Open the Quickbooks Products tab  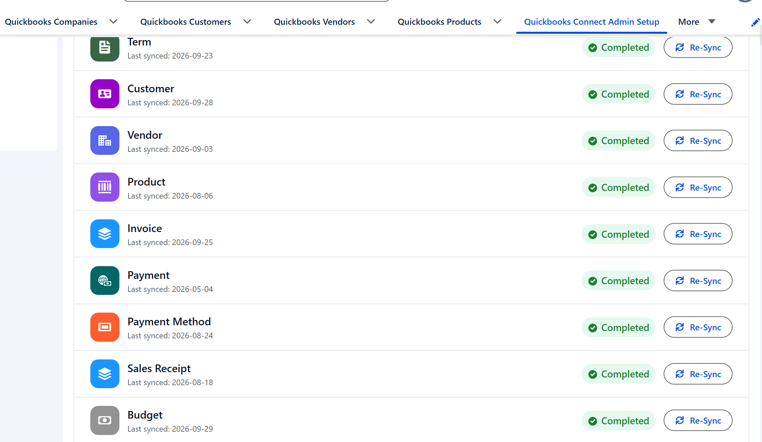pyautogui.click(x=440, y=22)
